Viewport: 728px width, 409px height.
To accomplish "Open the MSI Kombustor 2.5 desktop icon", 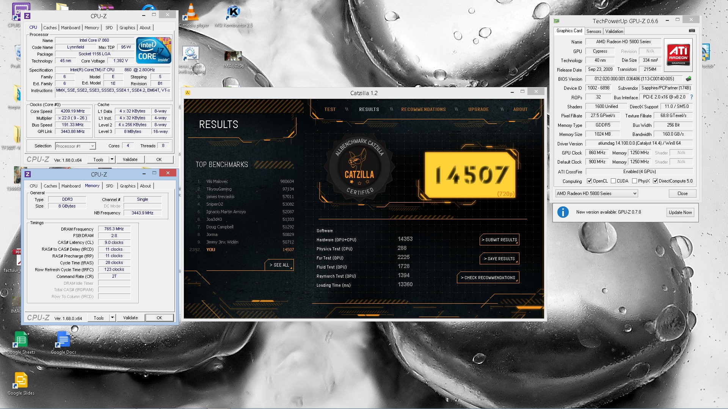I will coord(234,15).
